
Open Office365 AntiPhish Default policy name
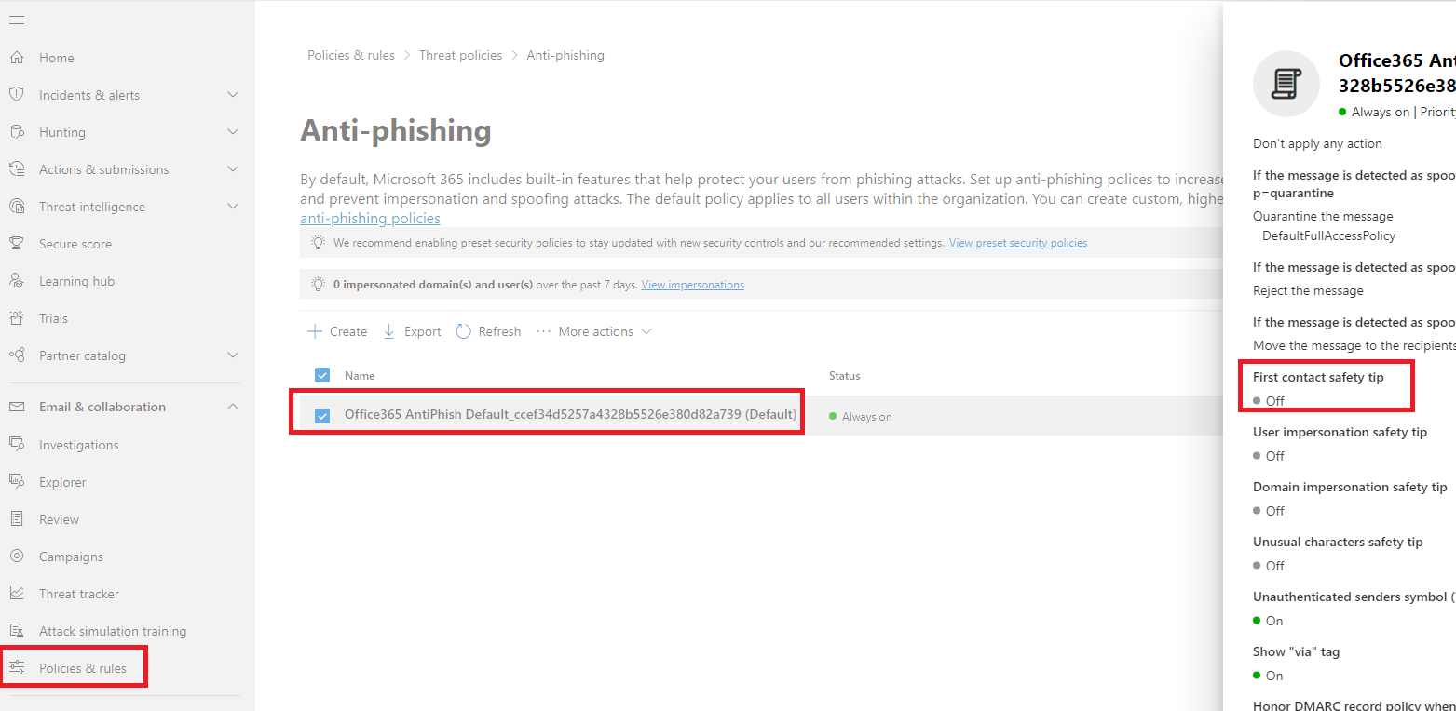point(570,414)
